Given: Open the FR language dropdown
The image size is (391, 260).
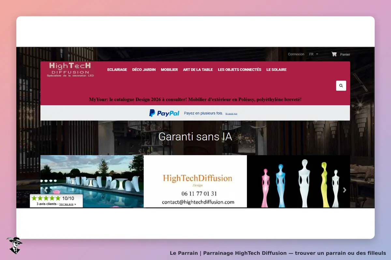Looking at the screenshot, I should coord(313,54).
